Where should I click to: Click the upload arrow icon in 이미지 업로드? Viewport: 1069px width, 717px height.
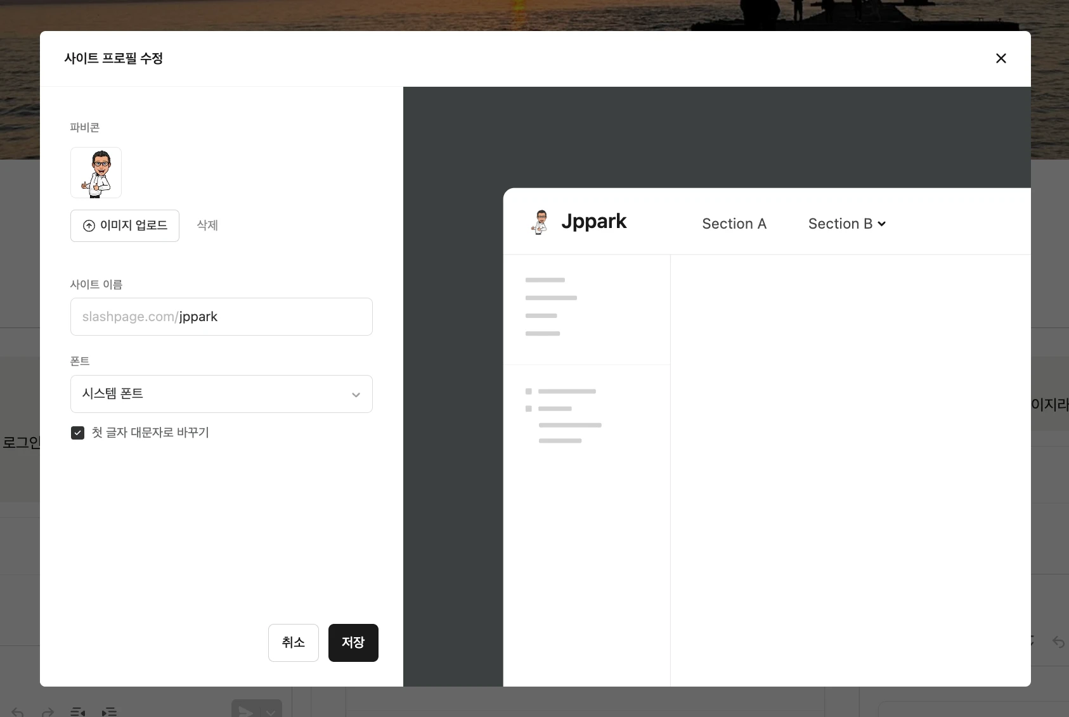89,226
